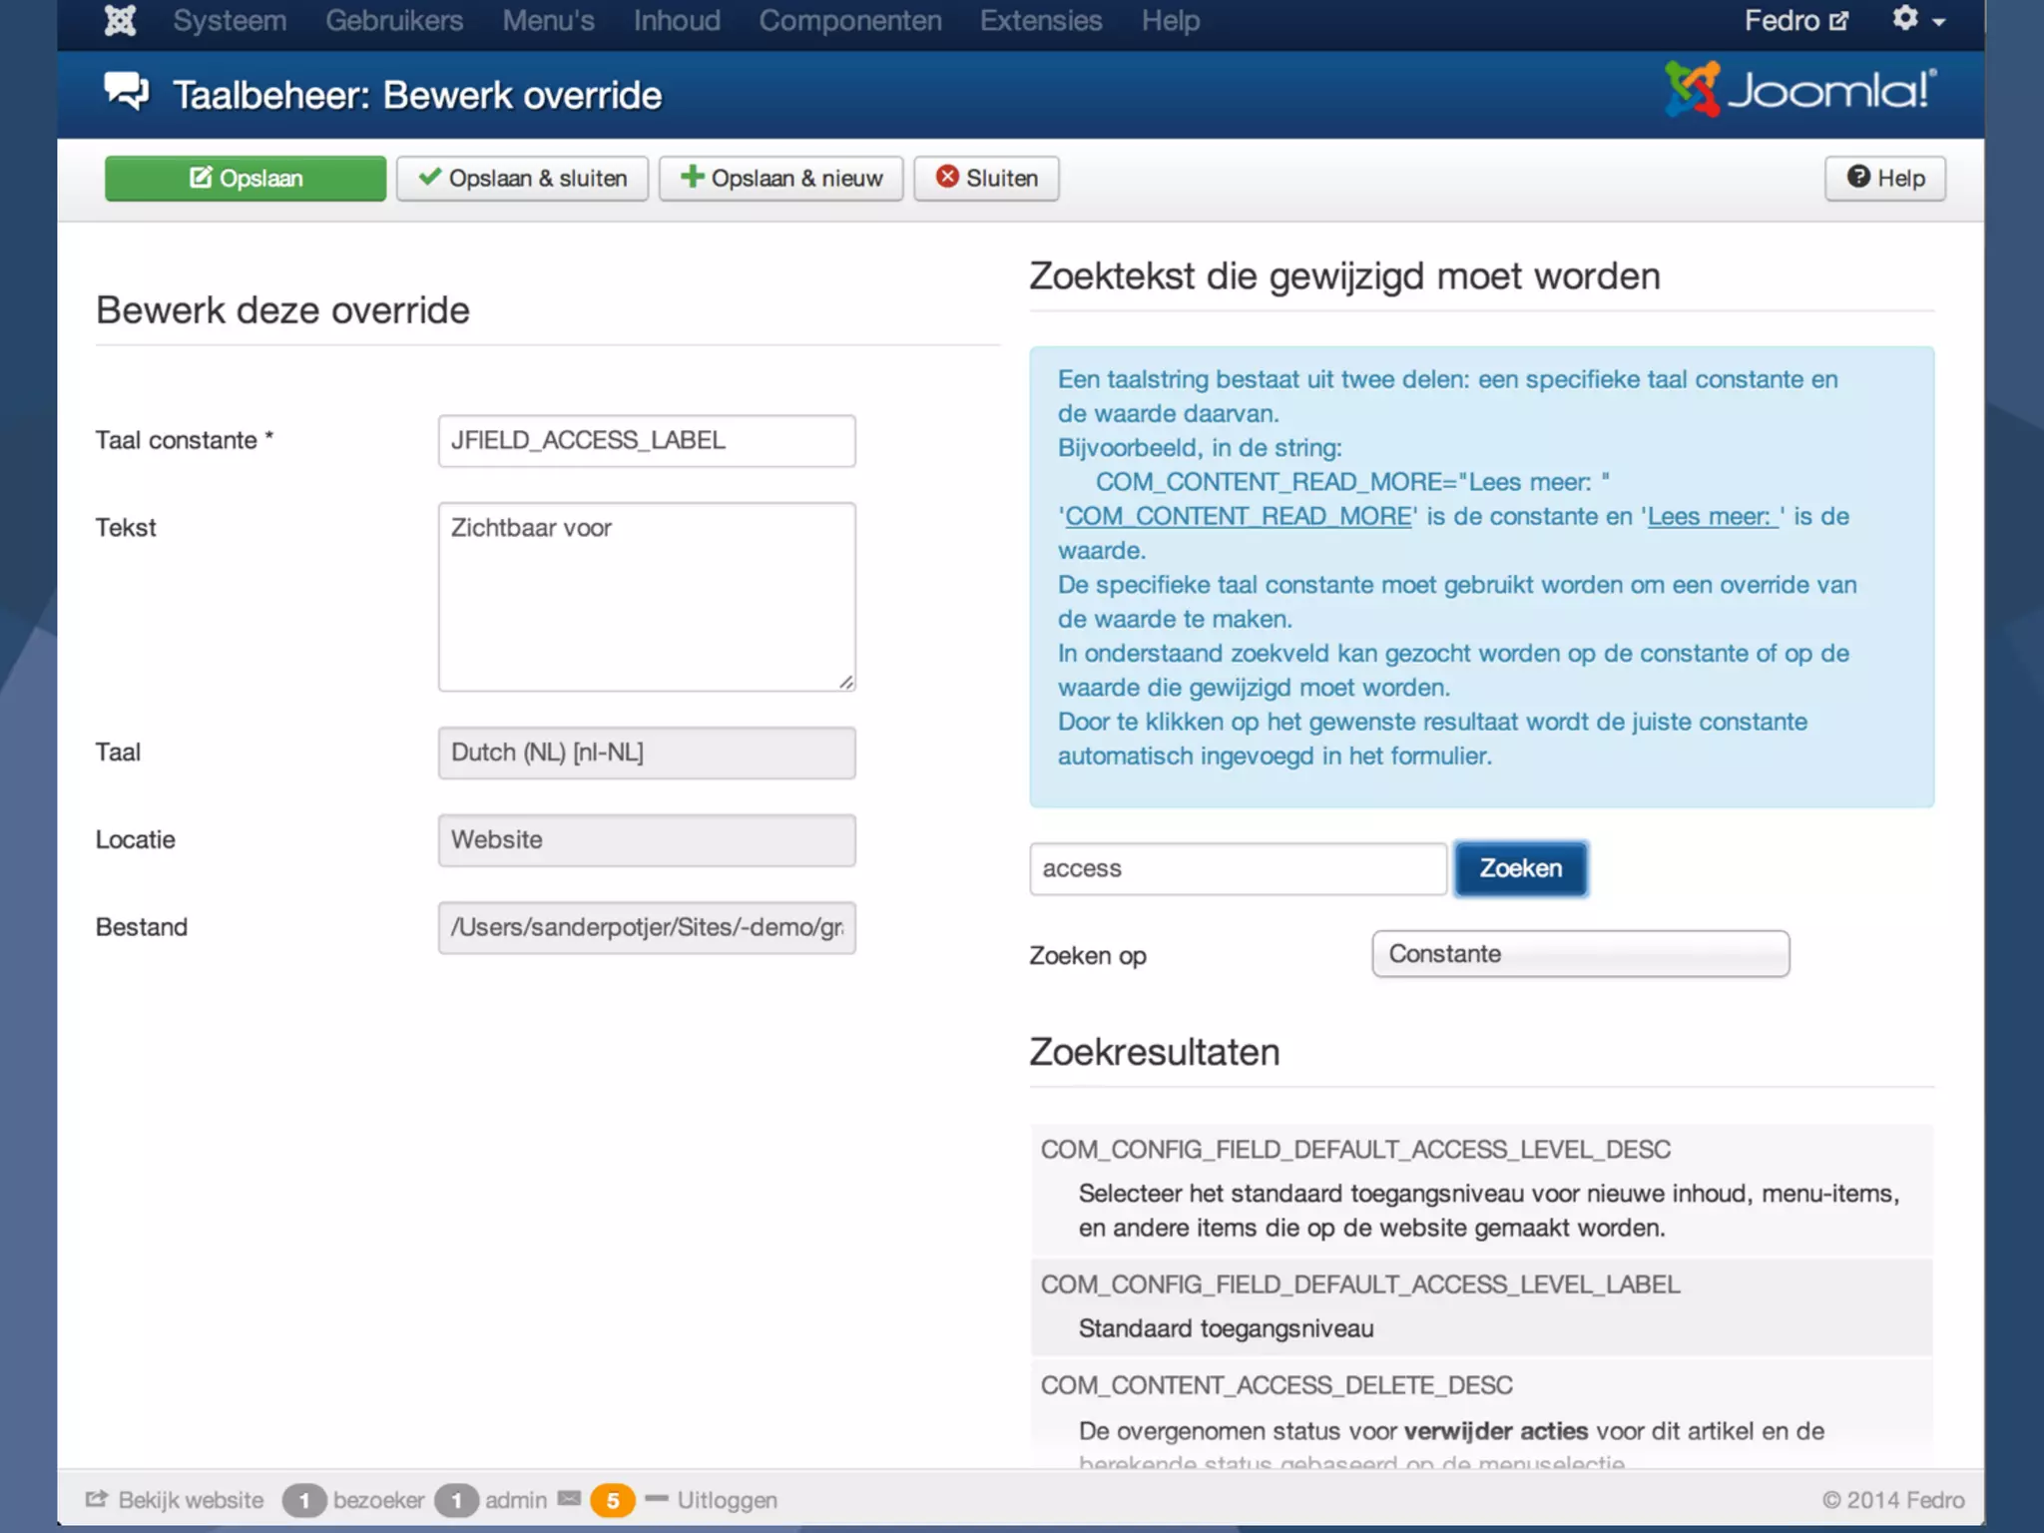The height and width of the screenshot is (1533, 2044).
Task: Click the Joomla logo icon in top menu
Action: (120, 20)
